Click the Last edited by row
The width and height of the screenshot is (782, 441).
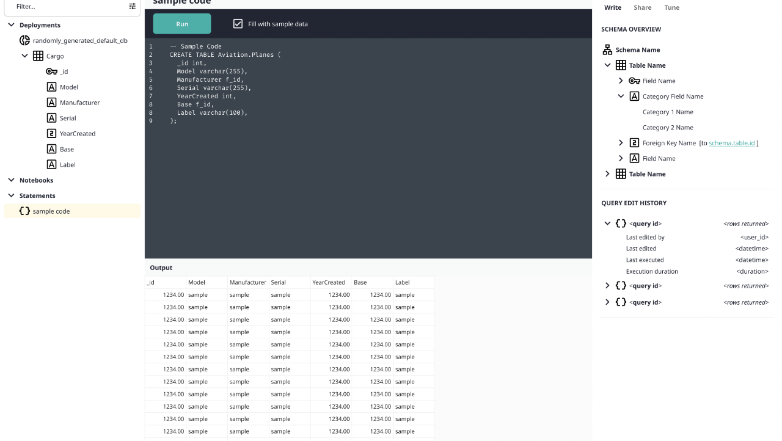point(697,237)
